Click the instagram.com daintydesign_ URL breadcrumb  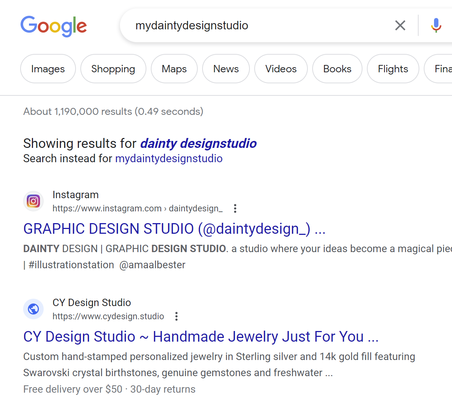pyautogui.click(x=138, y=208)
